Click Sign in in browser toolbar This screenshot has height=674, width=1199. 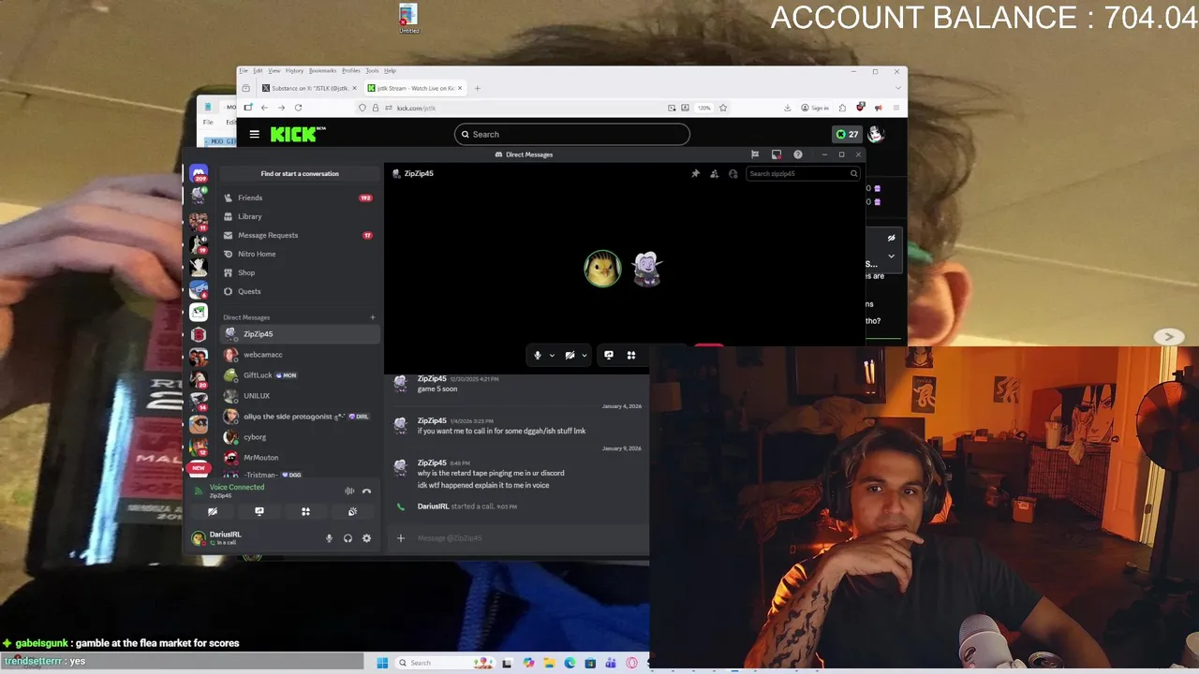click(815, 108)
